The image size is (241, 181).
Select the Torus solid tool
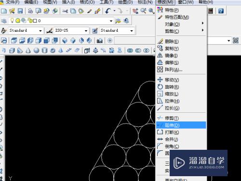[x=53, y=50]
